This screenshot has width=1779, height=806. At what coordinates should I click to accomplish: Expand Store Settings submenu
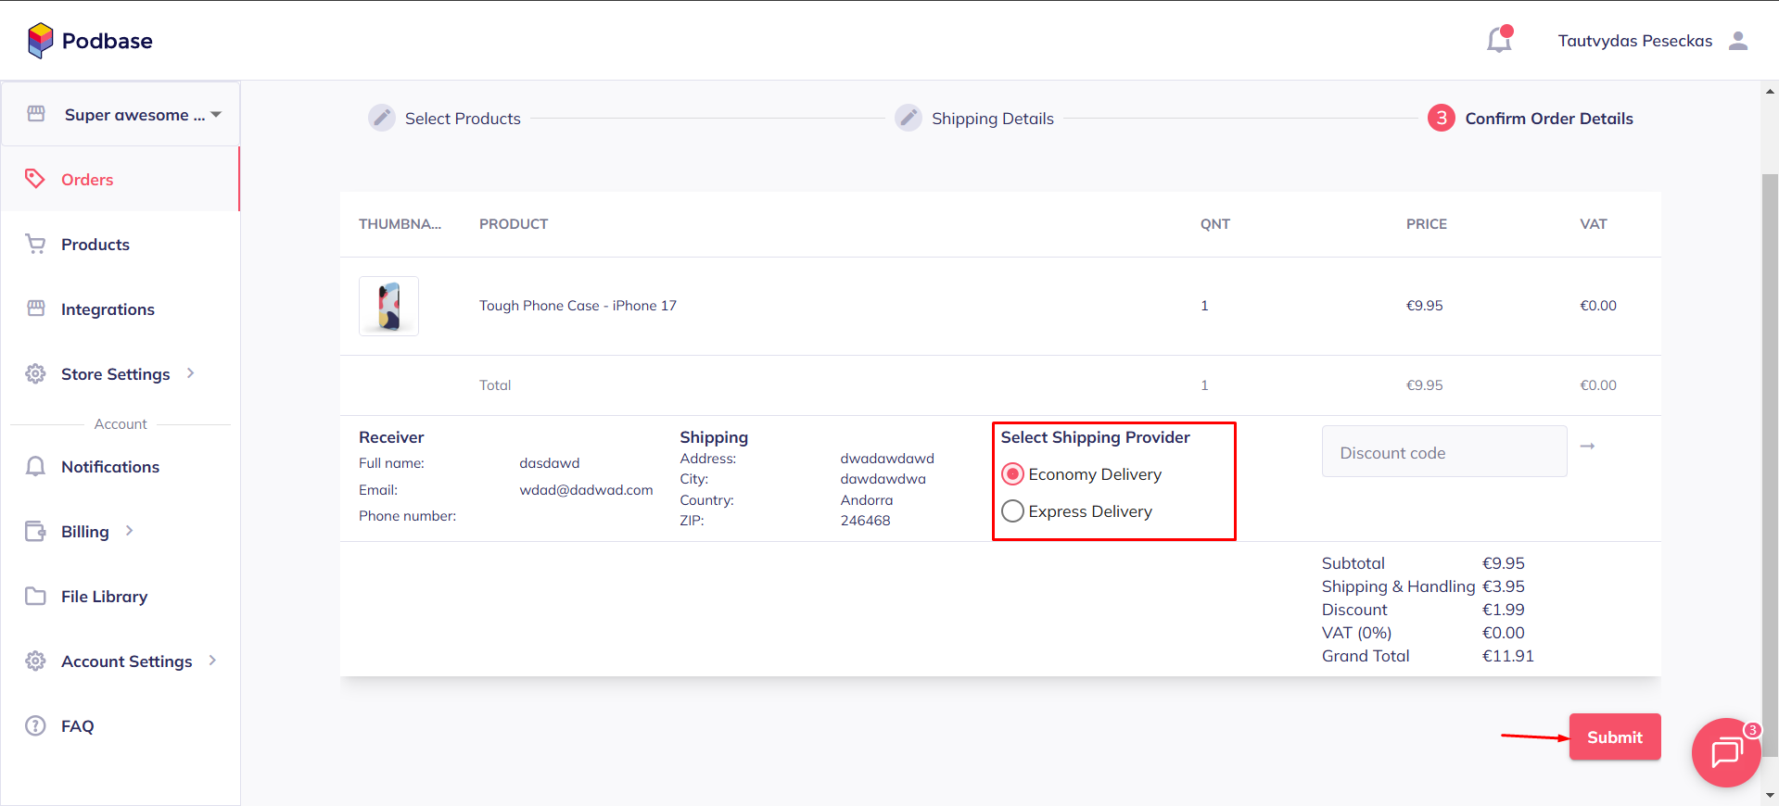tap(191, 373)
